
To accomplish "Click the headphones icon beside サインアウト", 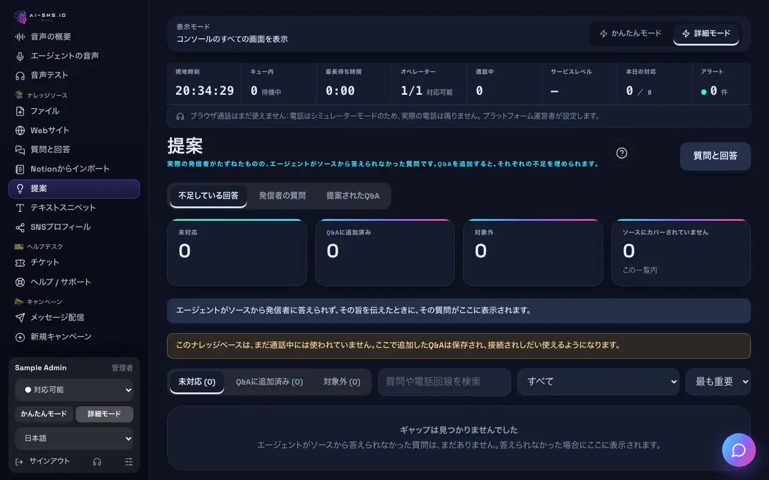I will point(97,461).
